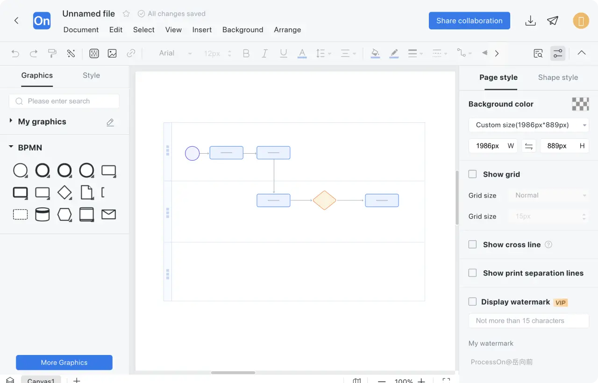Select the BPMN cylinder data store shape
Image resolution: width=598 pixels, height=383 pixels.
click(43, 214)
